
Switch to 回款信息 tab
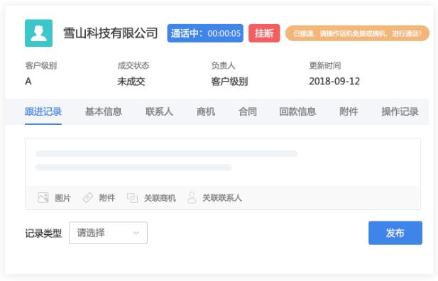tap(297, 111)
